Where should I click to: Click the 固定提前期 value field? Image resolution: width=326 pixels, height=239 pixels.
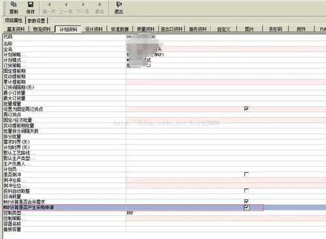coord(226,71)
